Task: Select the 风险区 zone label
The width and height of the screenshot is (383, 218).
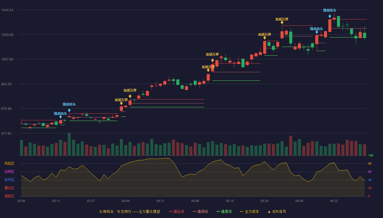Action: 10,163
